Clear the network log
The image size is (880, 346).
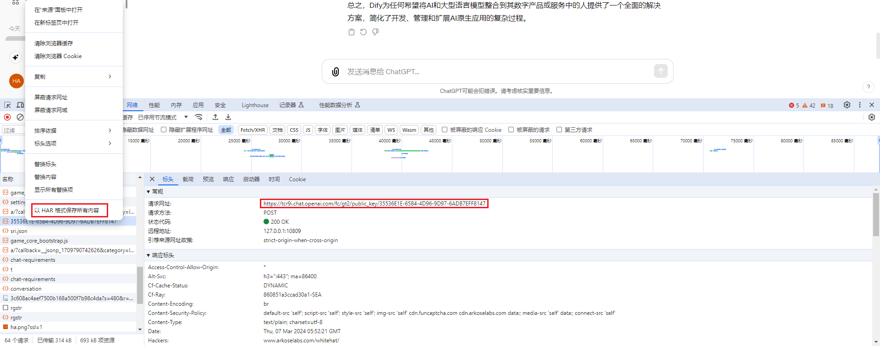pyautogui.click(x=20, y=117)
